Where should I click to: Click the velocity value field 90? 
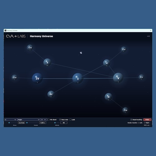click(x=64, y=123)
